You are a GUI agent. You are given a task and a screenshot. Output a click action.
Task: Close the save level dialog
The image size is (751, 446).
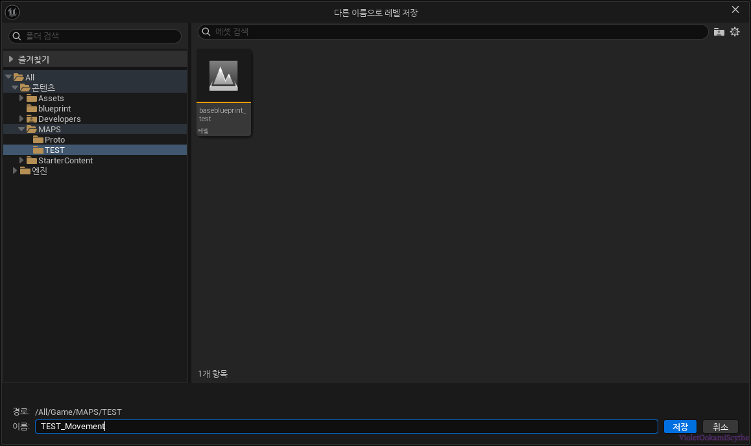(735, 10)
